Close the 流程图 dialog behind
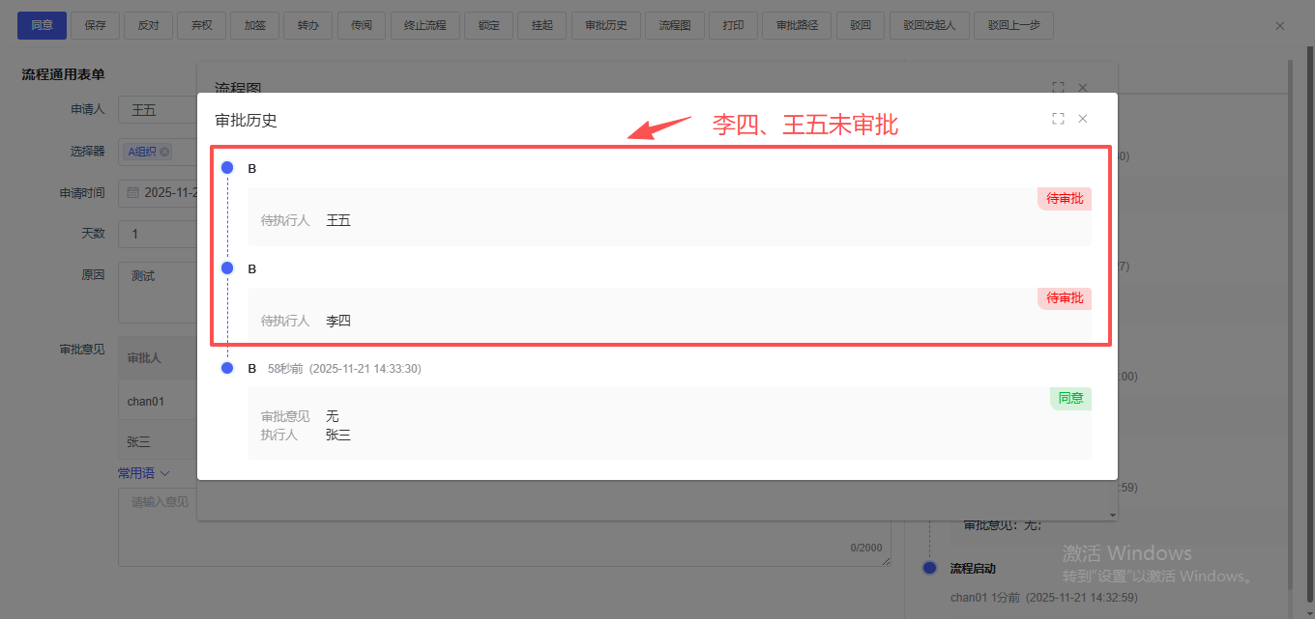Viewport: 1315px width, 619px height. pos(1083,87)
